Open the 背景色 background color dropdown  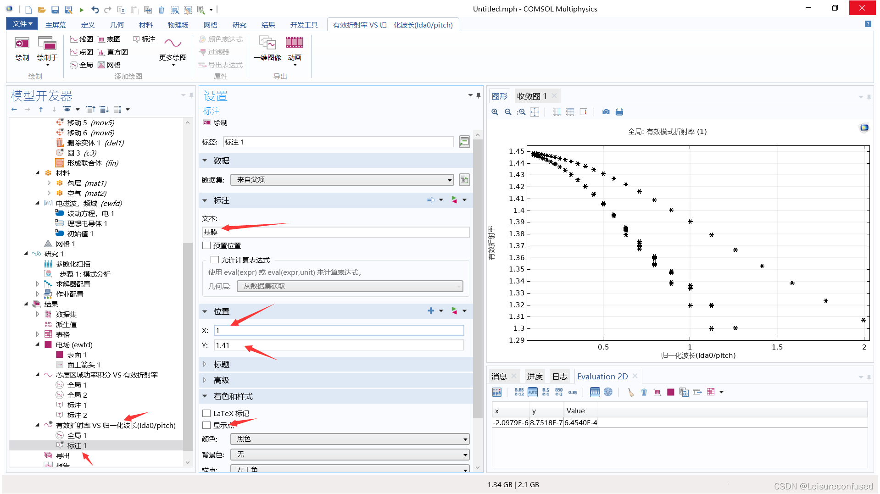pos(350,455)
